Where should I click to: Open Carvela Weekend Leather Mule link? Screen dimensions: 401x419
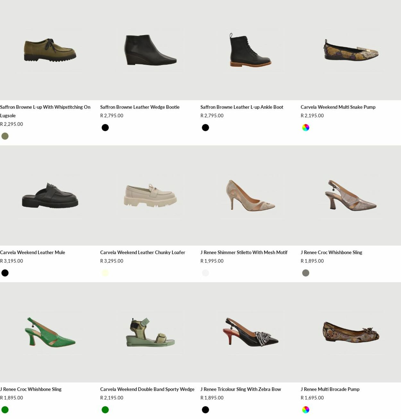(32, 252)
